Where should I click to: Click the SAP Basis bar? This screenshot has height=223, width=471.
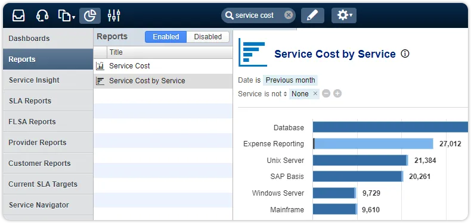click(x=358, y=177)
